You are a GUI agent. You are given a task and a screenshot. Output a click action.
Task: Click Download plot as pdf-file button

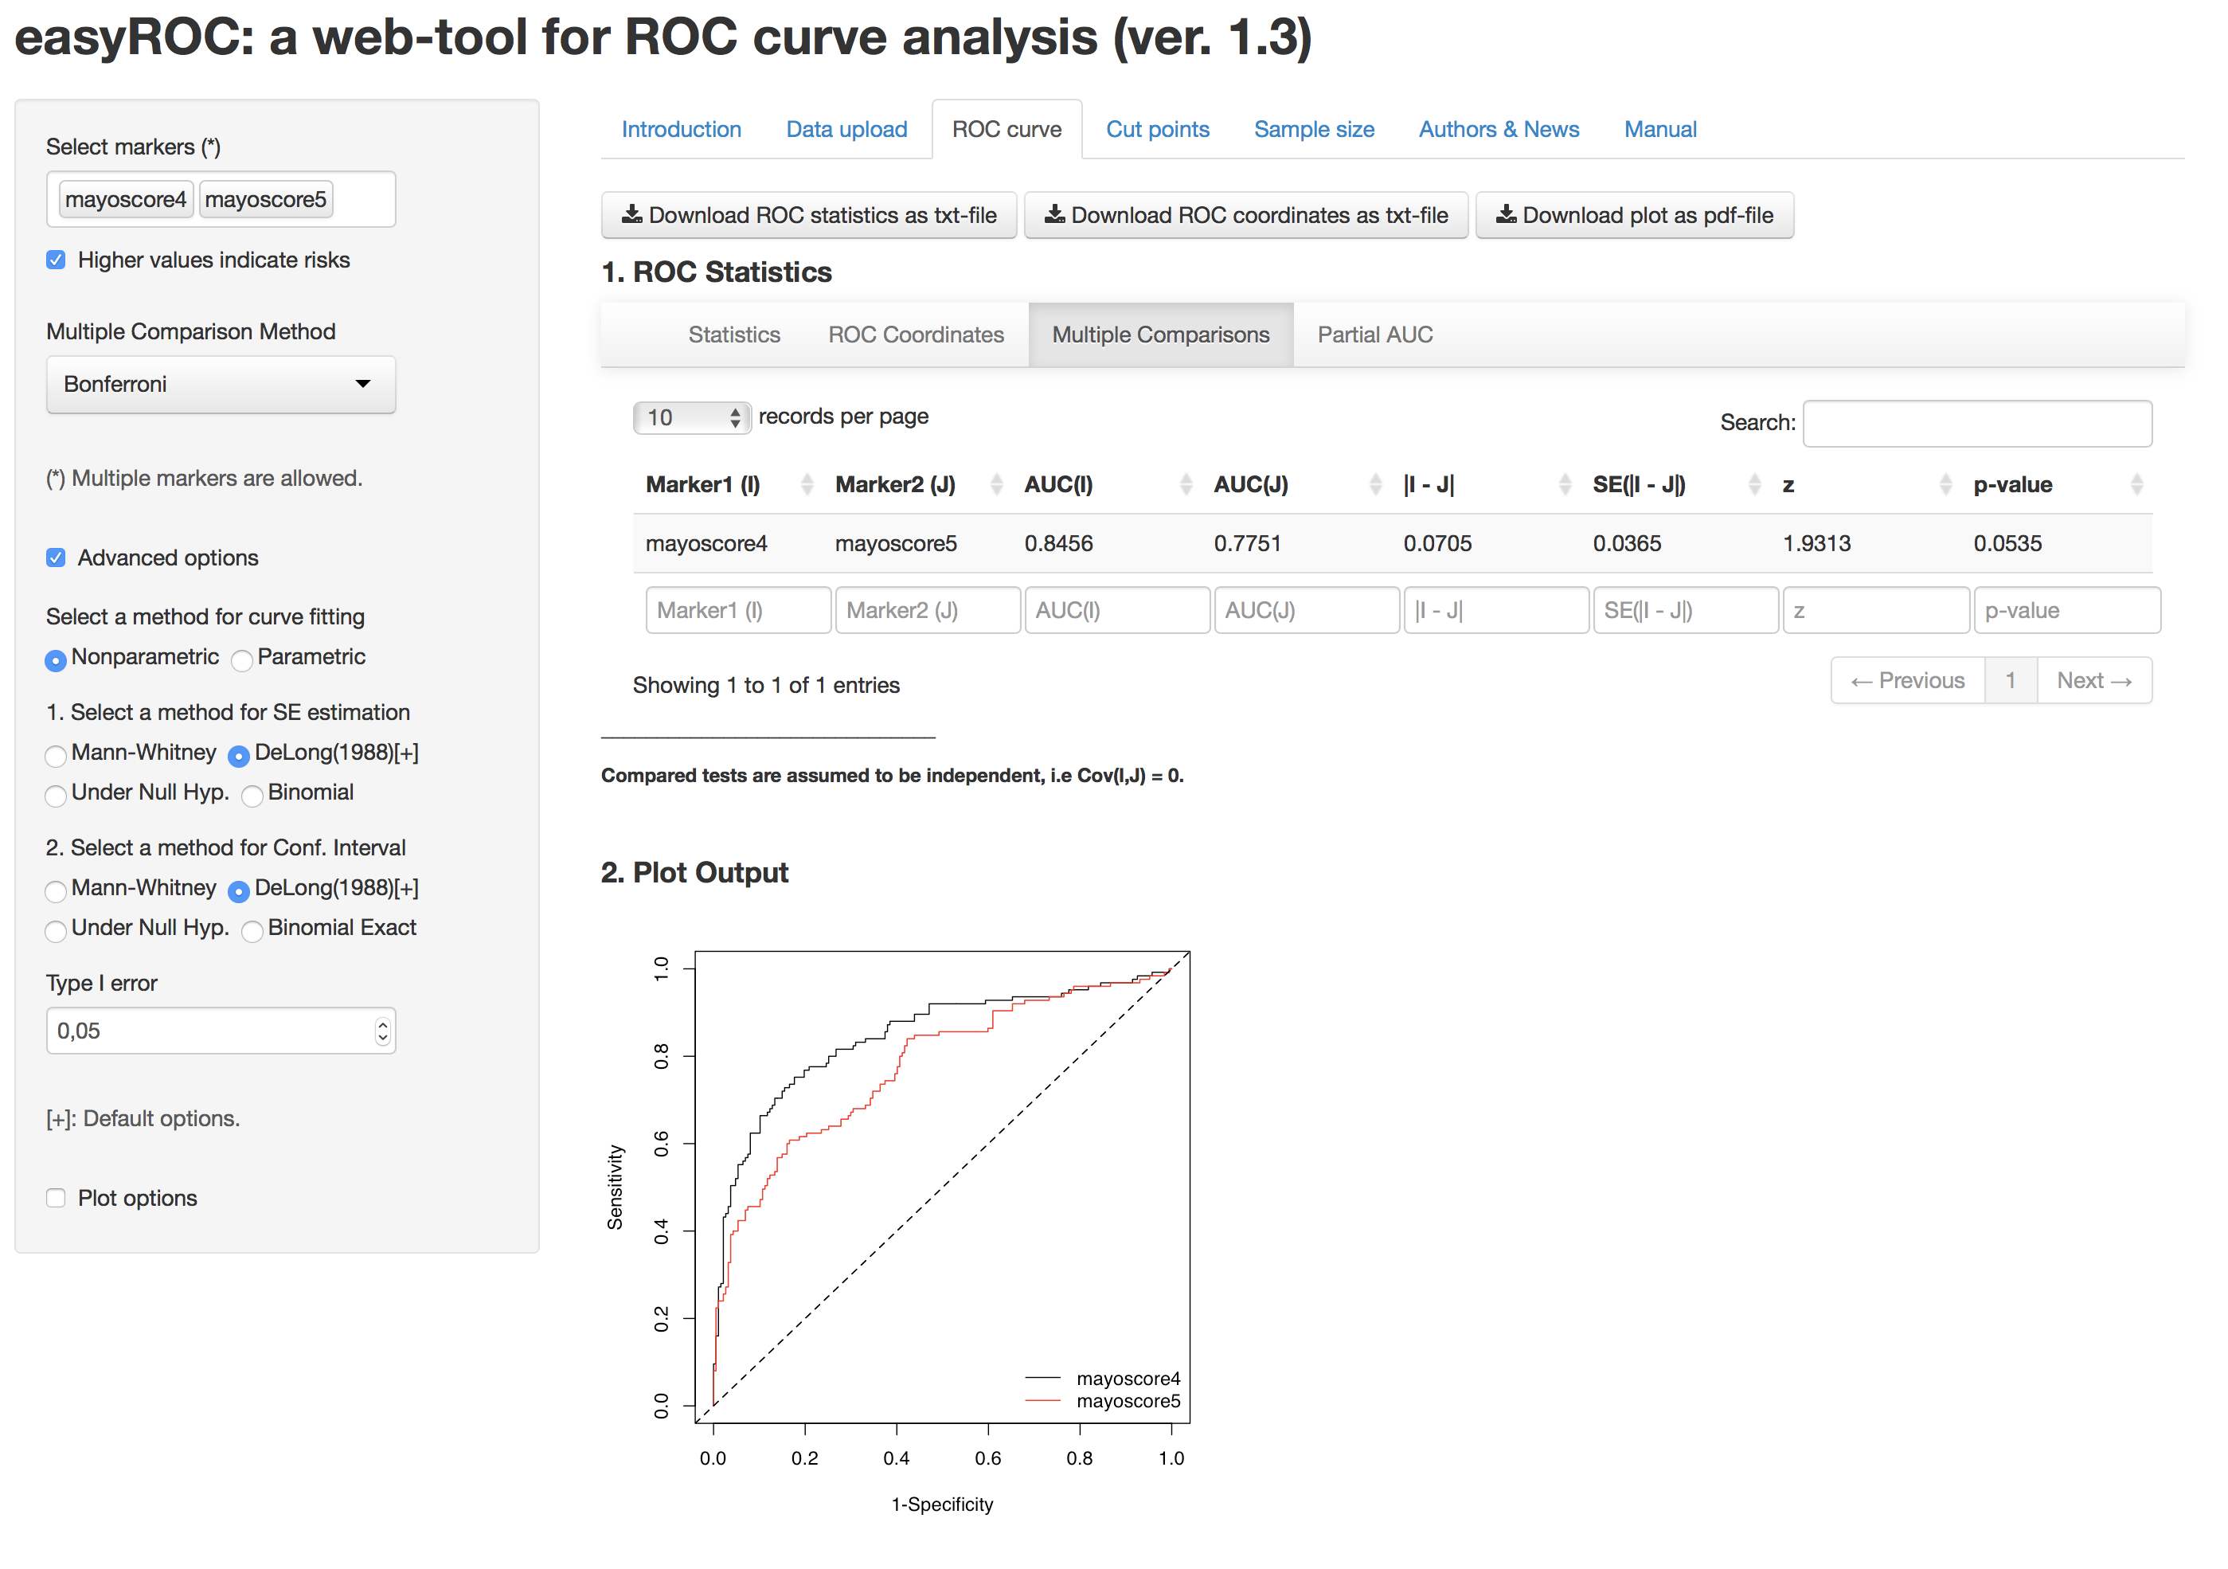pos(1634,215)
